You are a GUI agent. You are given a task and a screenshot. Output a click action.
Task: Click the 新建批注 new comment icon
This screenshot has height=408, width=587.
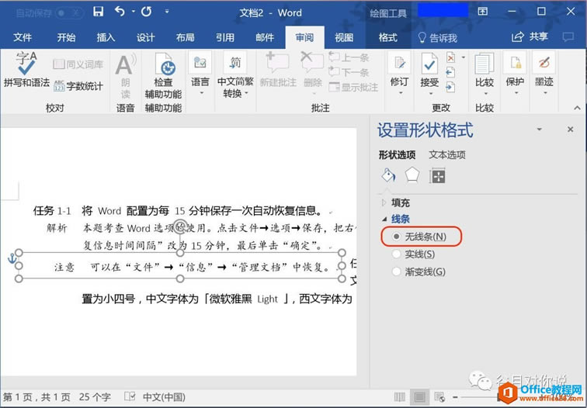pos(277,64)
